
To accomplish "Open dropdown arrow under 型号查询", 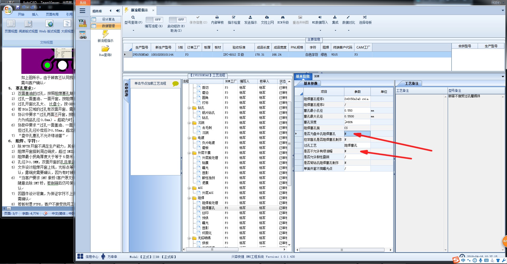I will pos(133,31).
